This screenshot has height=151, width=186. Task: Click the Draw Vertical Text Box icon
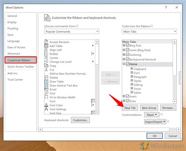tap(46, 85)
